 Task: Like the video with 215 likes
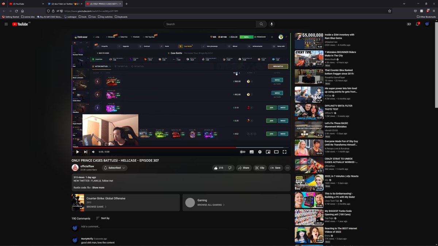219,168
